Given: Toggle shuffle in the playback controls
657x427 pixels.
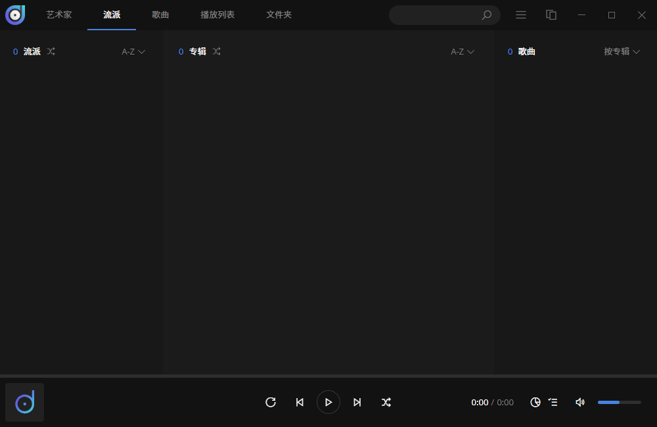Looking at the screenshot, I should (x=386, y=402).
